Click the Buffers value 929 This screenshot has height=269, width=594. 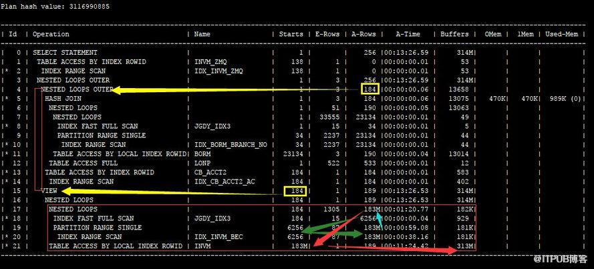[x=462, y=218]
